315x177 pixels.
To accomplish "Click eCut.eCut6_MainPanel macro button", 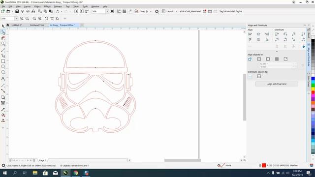I will pyautogui.click(x=190, y=11).
